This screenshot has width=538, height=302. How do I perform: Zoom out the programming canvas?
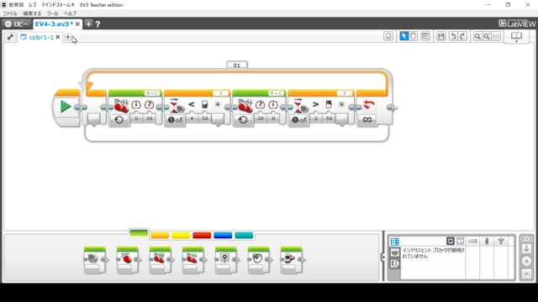tap(477, 36)
